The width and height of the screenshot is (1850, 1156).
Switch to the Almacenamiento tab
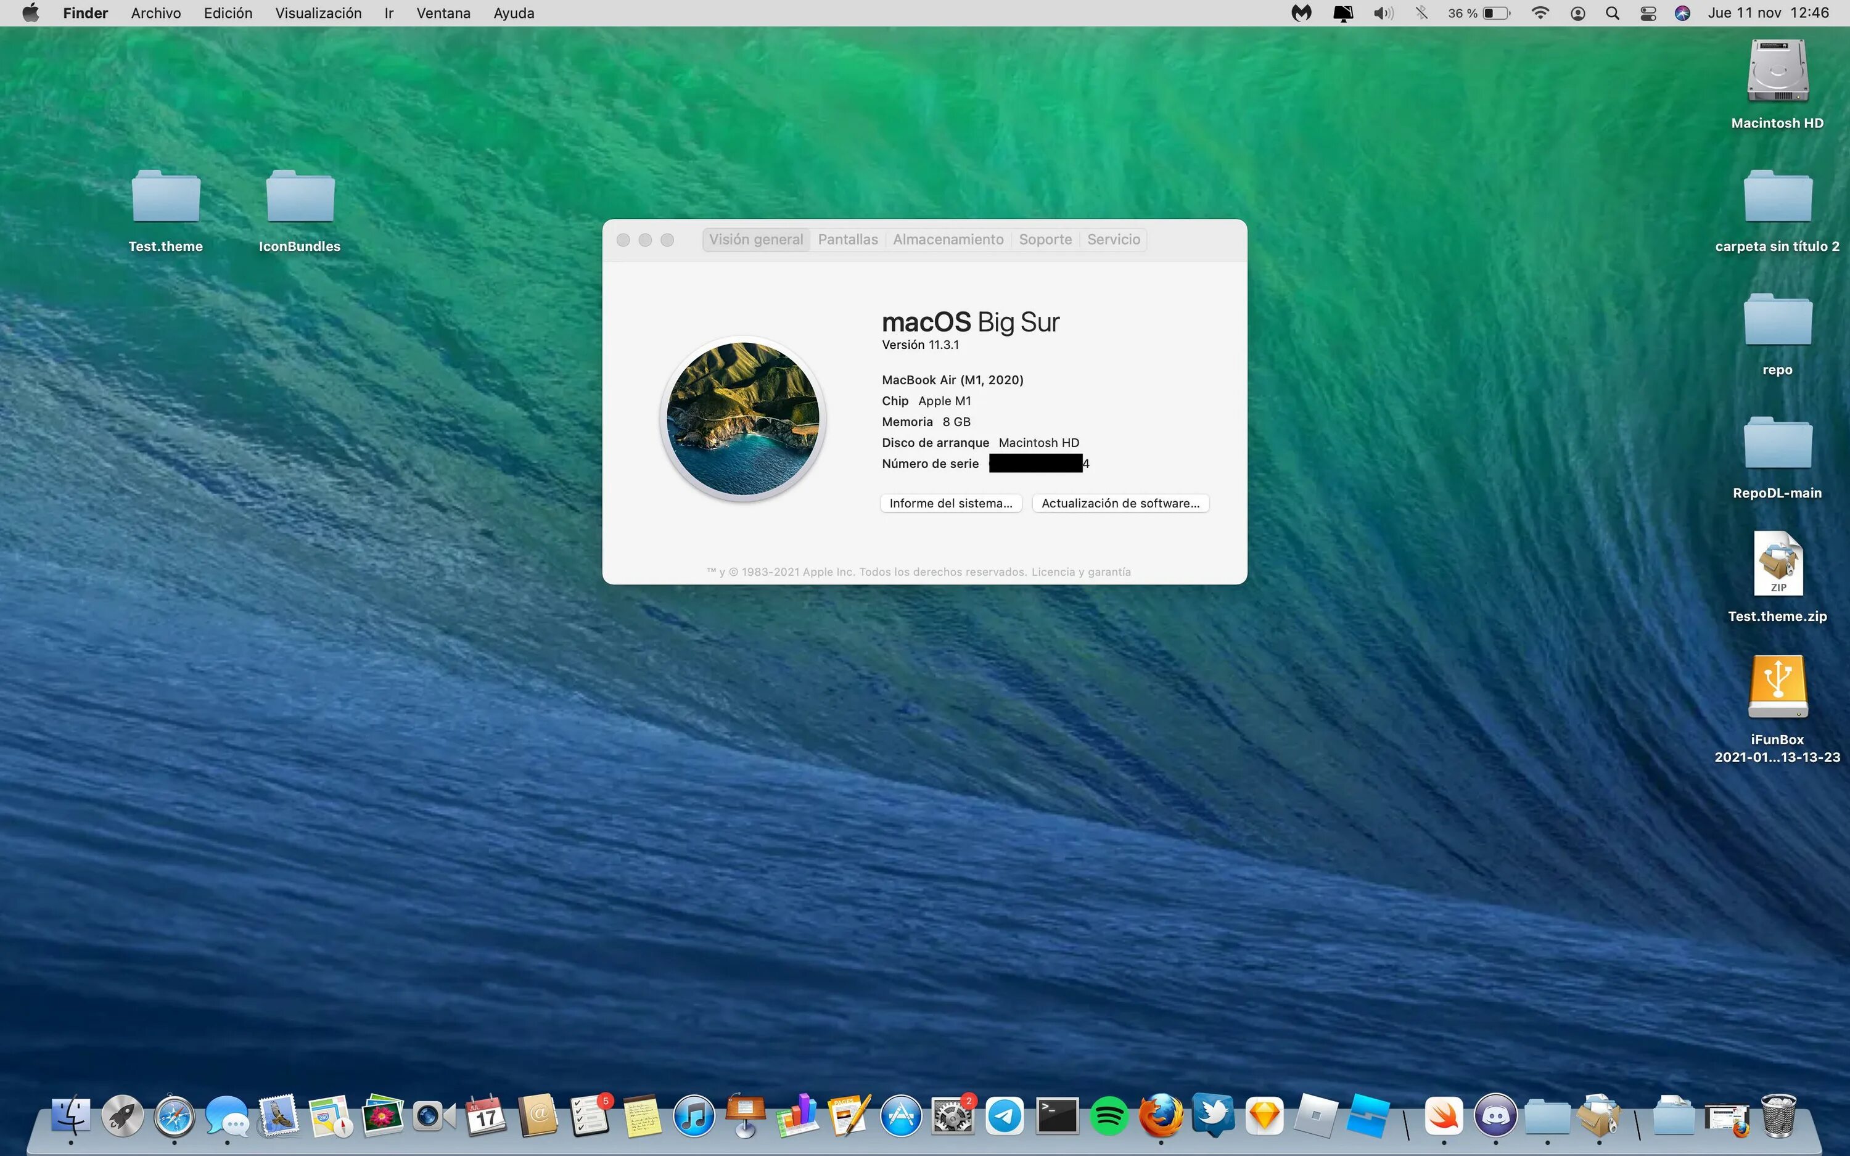(948, 239)
